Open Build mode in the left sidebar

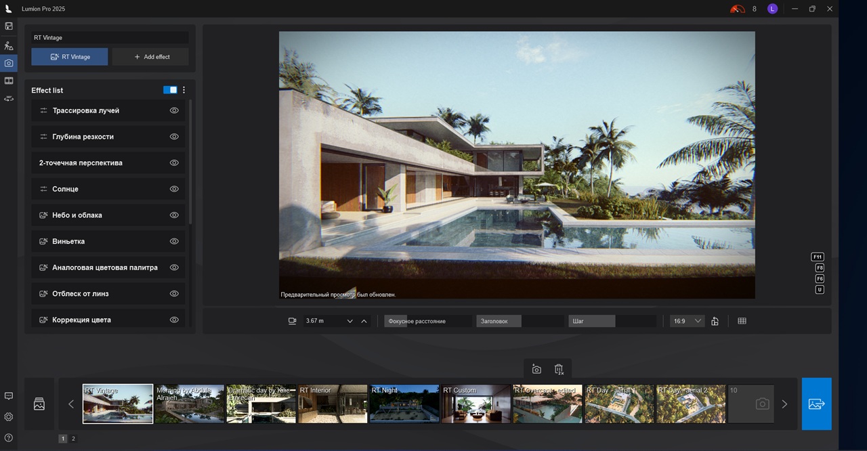(9, 45)
